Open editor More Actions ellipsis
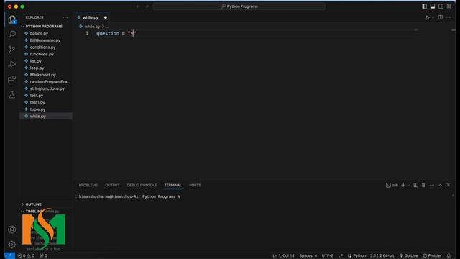 (448, 17)
